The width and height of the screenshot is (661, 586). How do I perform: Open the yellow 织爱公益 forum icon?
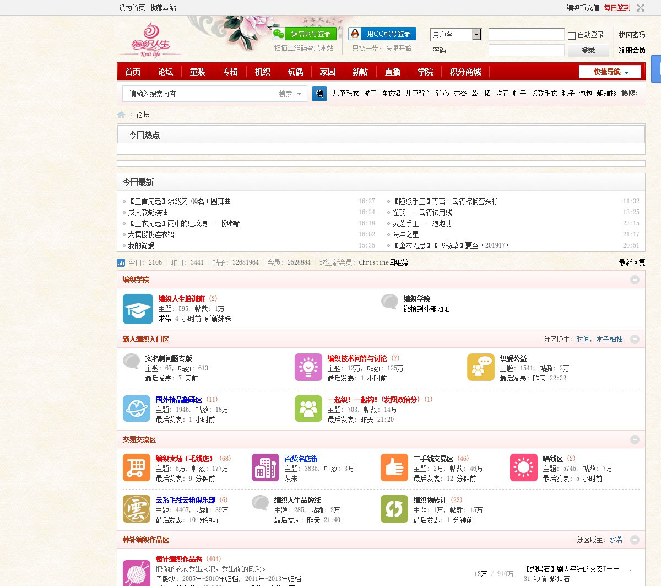point(481,367)
